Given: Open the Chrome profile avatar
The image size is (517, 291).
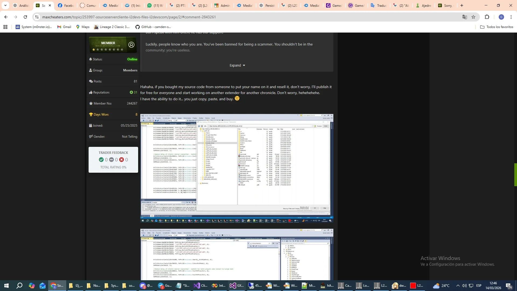Looking at the screenshot, I should (x=501, y=17).
